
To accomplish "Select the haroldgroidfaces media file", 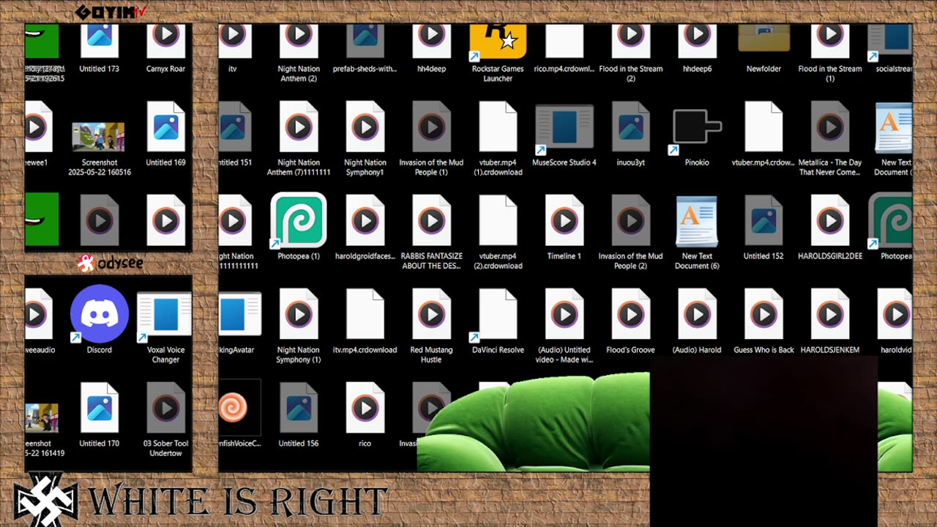I will 365,220.
